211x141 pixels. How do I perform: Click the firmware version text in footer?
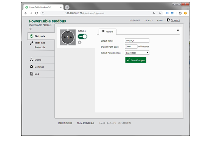pos(115,123)
